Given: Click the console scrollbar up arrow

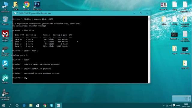Looking at the screenshot, I should point(149,17).
